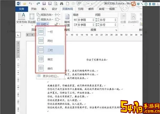160x114 pixels.
Task: Choose 两栏 two columns option
Action: (51, 41)
